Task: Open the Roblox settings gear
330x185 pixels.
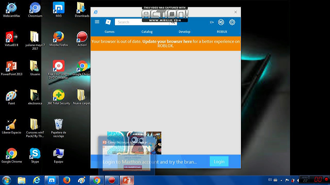Action: tap(232, 22)
